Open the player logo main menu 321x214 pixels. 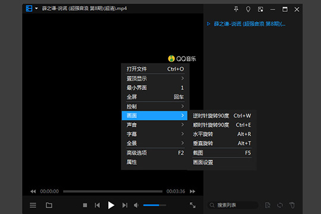coord(29,8)
